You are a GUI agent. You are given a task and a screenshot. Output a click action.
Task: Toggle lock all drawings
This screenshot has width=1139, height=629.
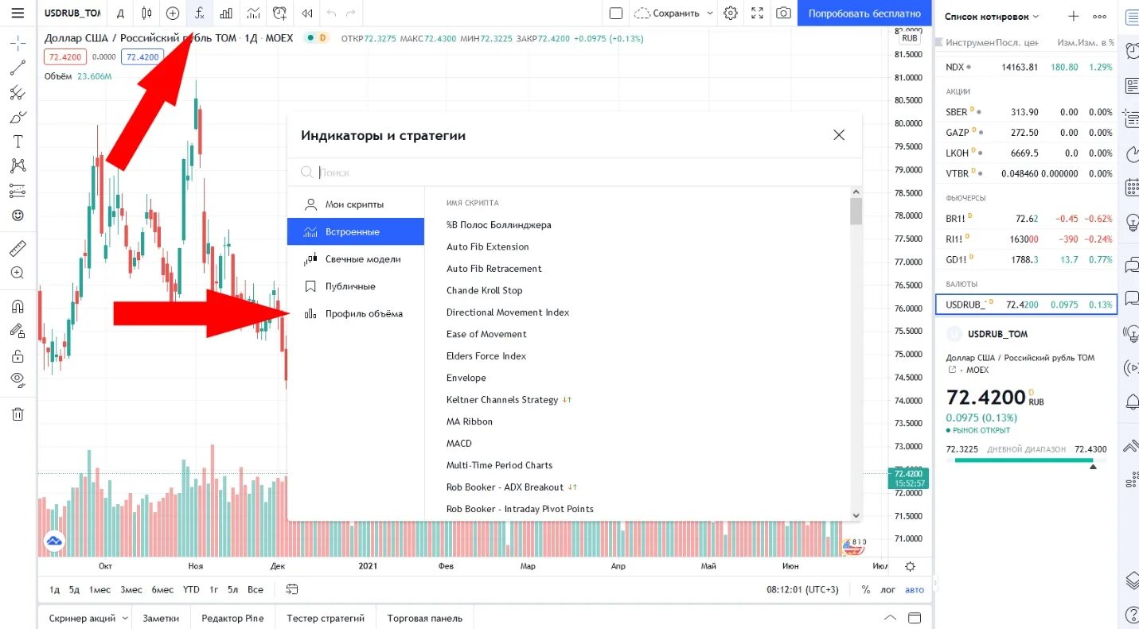[18, 355]
